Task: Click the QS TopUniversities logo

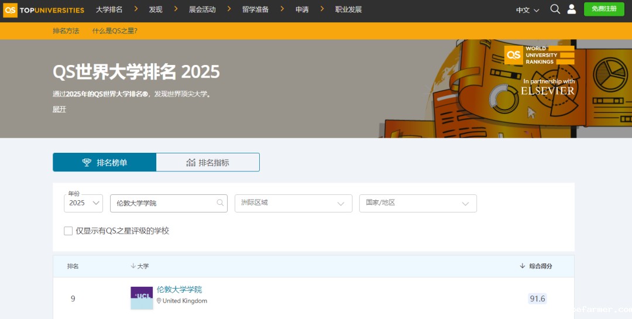Action: click(43, 10)
